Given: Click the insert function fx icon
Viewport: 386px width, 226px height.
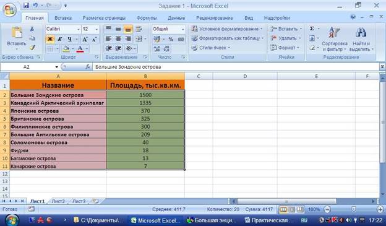Looking at the screenshot, I should click(88, 67).
